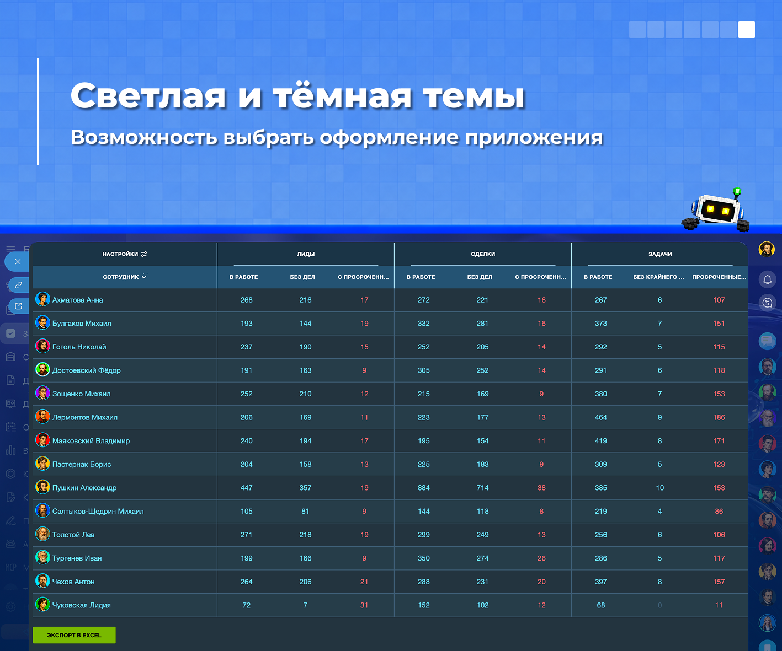Expand the Сотрудник sort chevron
782x651 pixels.
144,276
